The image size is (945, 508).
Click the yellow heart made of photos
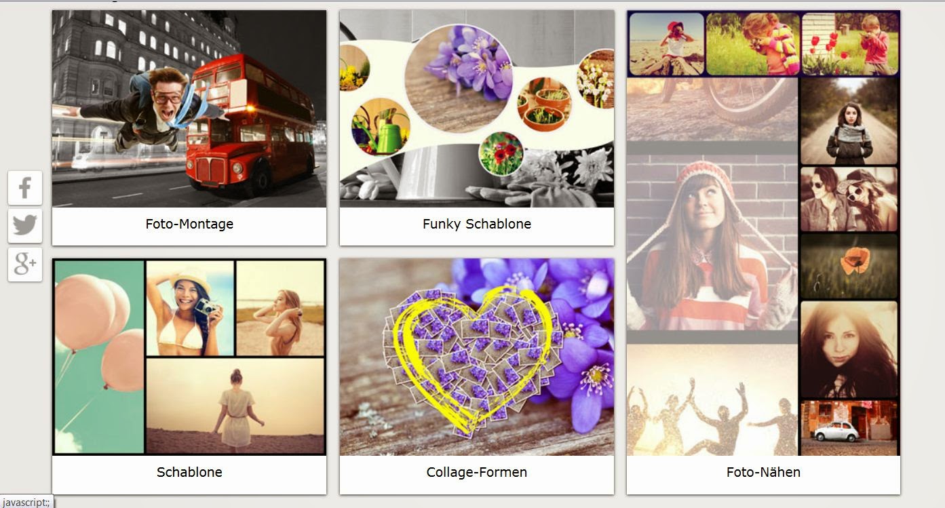click(x=473, y=361)
